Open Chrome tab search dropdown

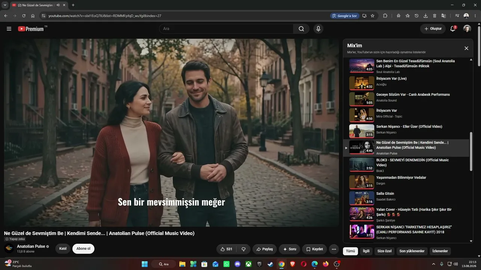(5, 5)
